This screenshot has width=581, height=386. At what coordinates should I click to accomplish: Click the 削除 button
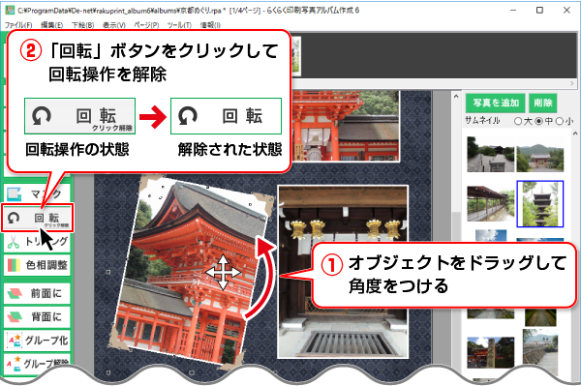click(543, 103)
